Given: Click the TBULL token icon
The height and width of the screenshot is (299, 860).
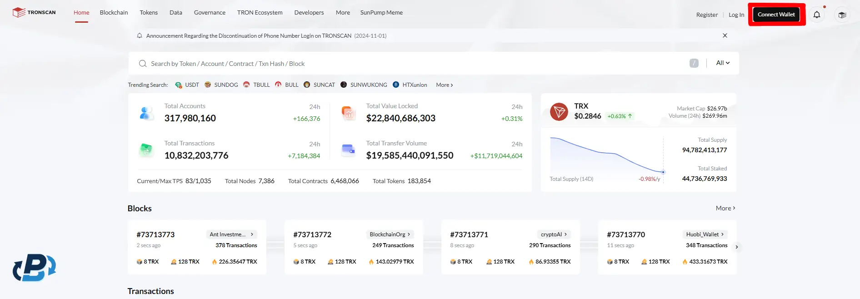Looking at the screenshot, I should [246, 85].
